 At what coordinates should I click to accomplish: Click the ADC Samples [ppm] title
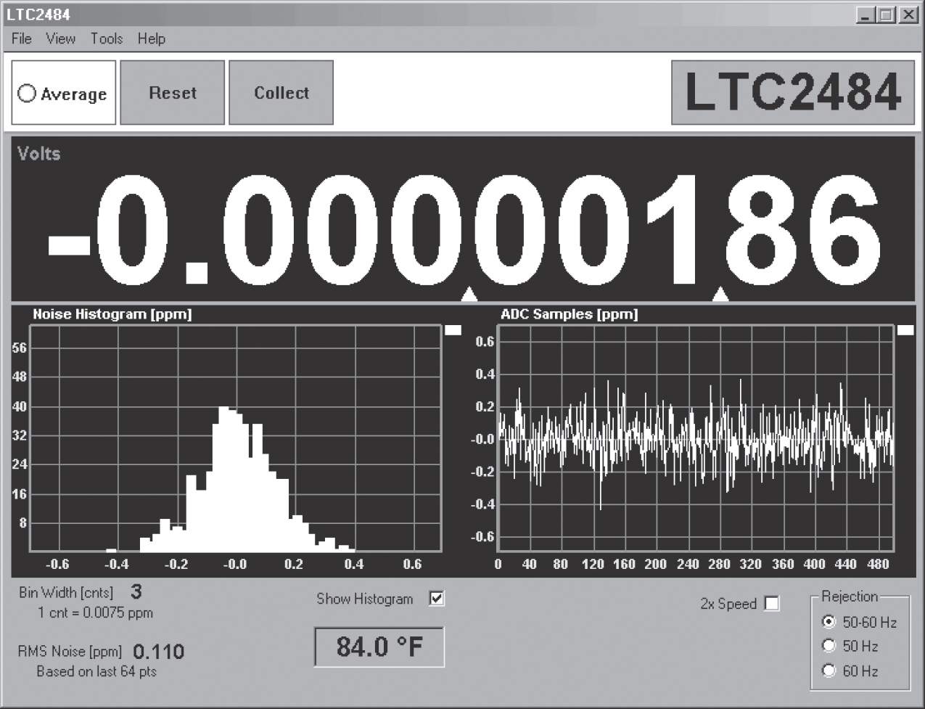570,314
